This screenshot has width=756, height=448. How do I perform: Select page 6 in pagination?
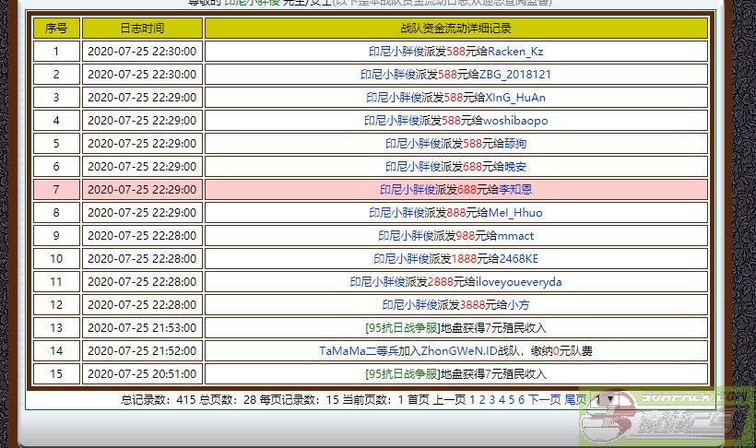(x=521, y=399)
